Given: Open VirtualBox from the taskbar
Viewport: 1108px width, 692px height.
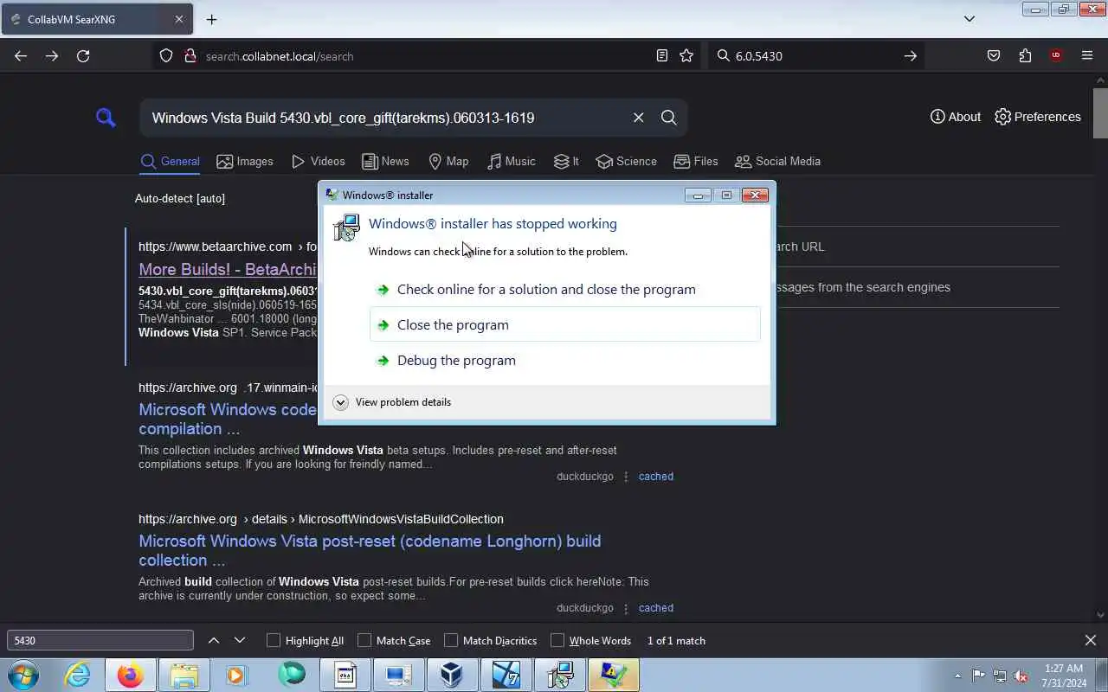Looking at the screenshot, I should pyautogui.click(x=452, y=675).
